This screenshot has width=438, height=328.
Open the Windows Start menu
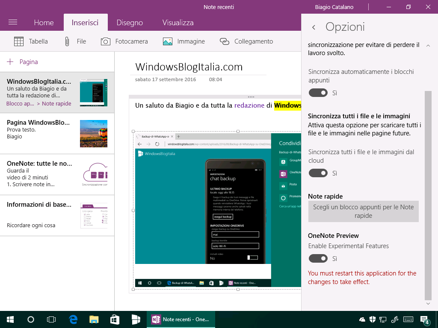pos(10,319)
